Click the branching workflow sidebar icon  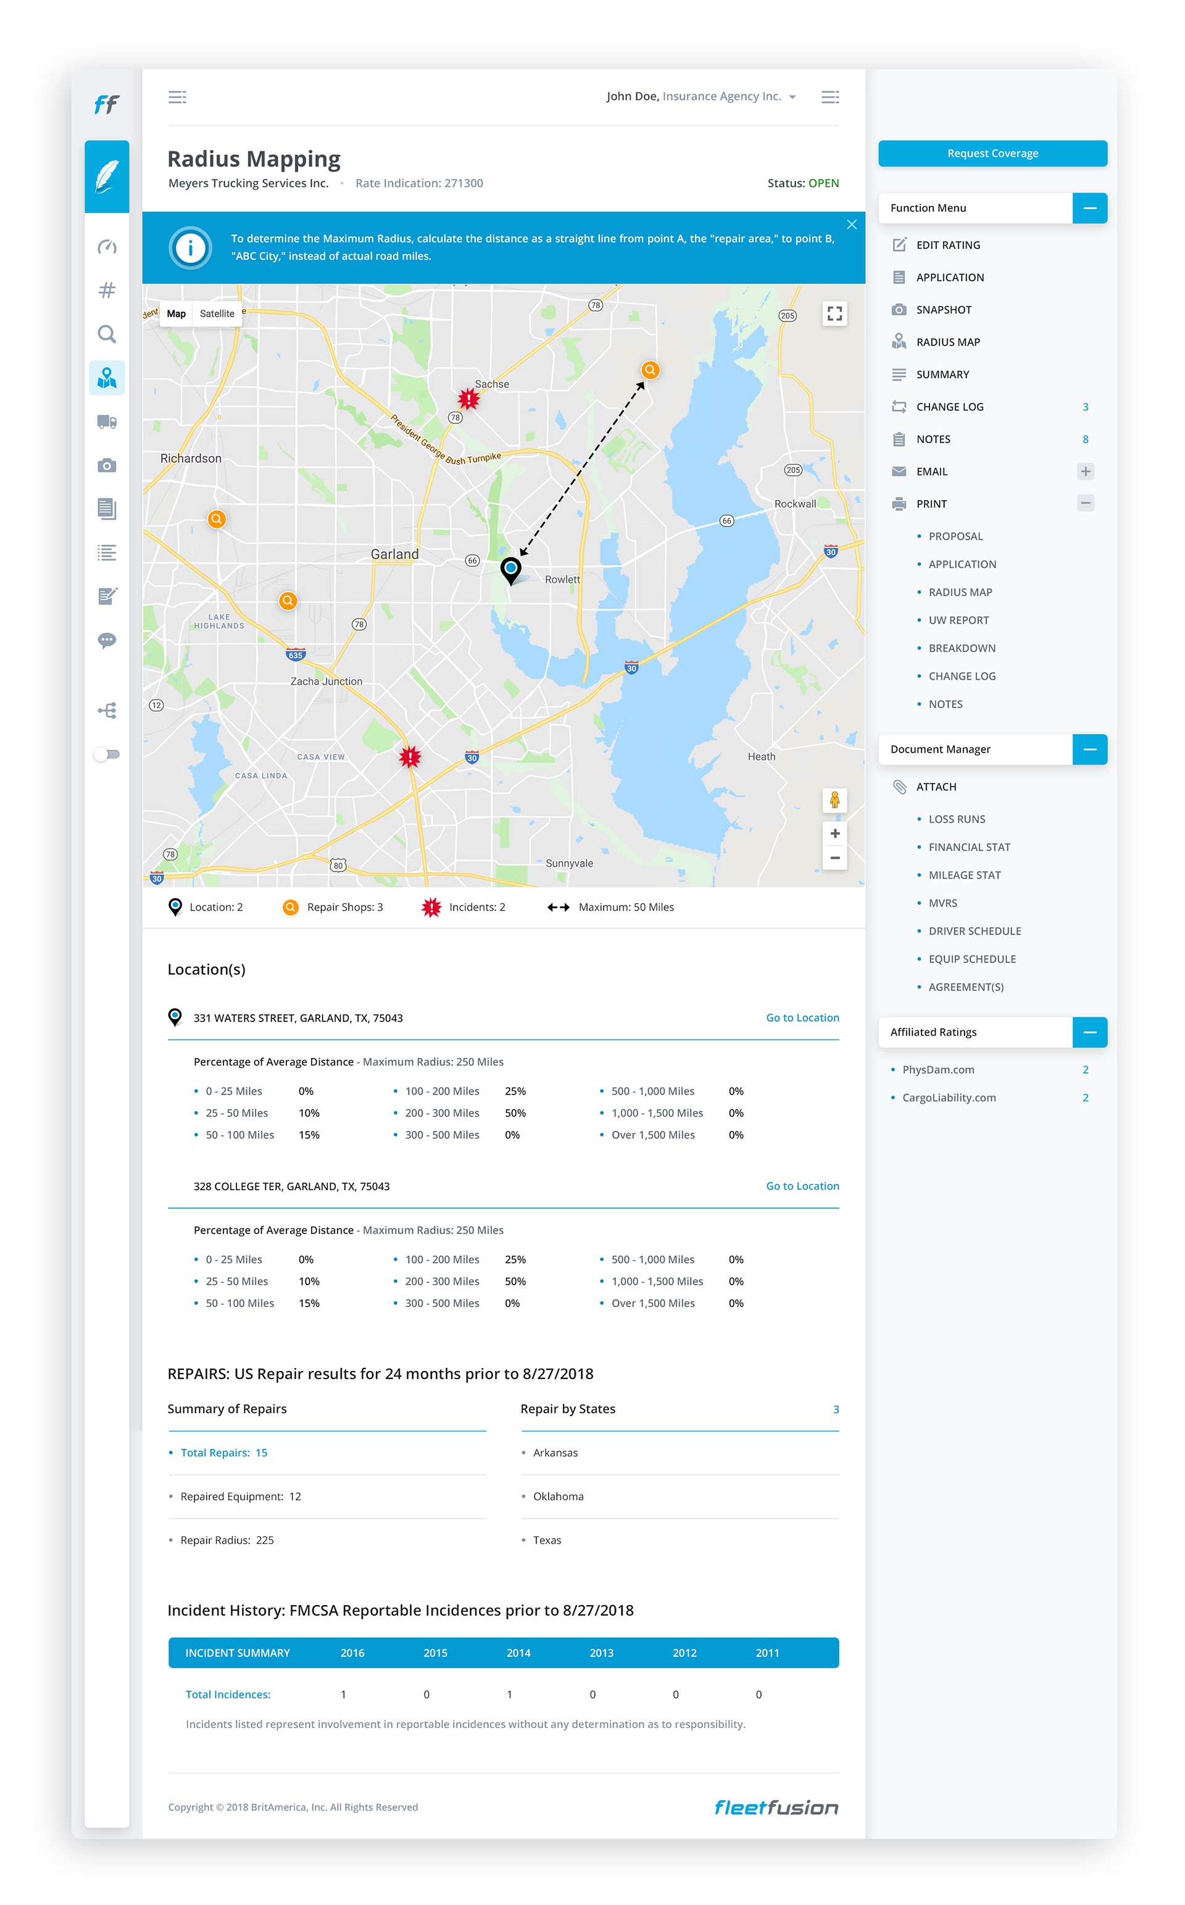point(107,711)
